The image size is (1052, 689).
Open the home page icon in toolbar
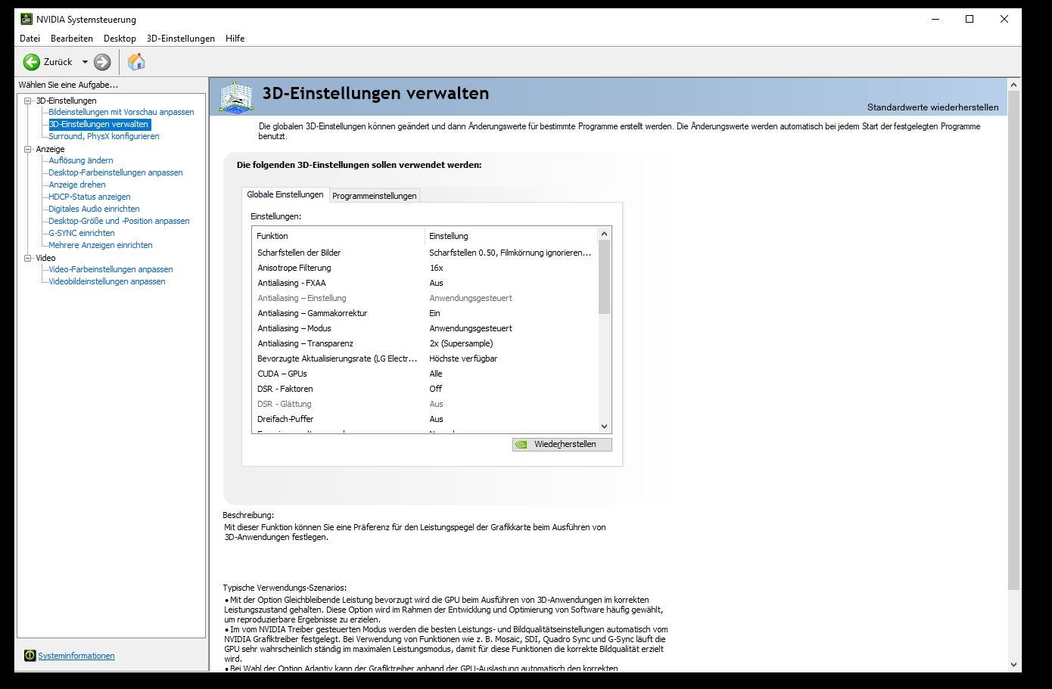pos(136,62)
